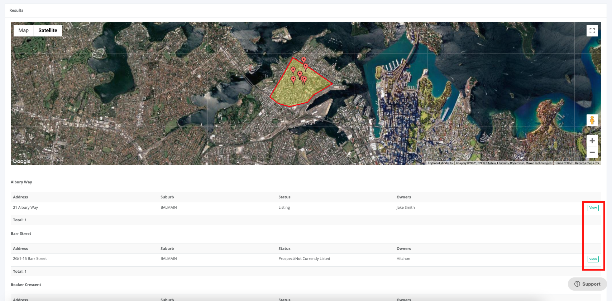This screenshot has width=612, height=301.
Task: Click the Owners column header in Albury Way table
Action: pyautogui.click(x=404, y=197)
